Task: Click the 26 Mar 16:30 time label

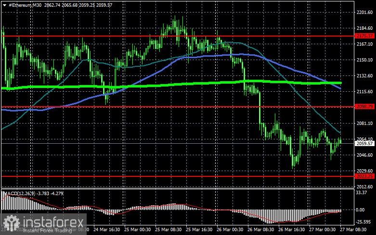Action: coord(291,230)
